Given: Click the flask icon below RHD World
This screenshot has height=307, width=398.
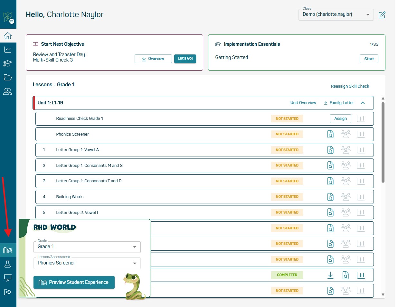Looking at the screenshot, I should tap(8, 264).
